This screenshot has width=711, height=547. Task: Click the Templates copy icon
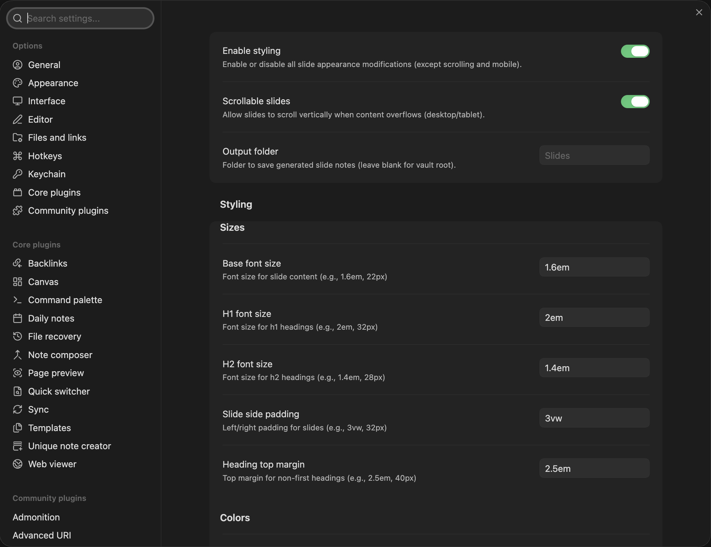click(x=17, y=428)
